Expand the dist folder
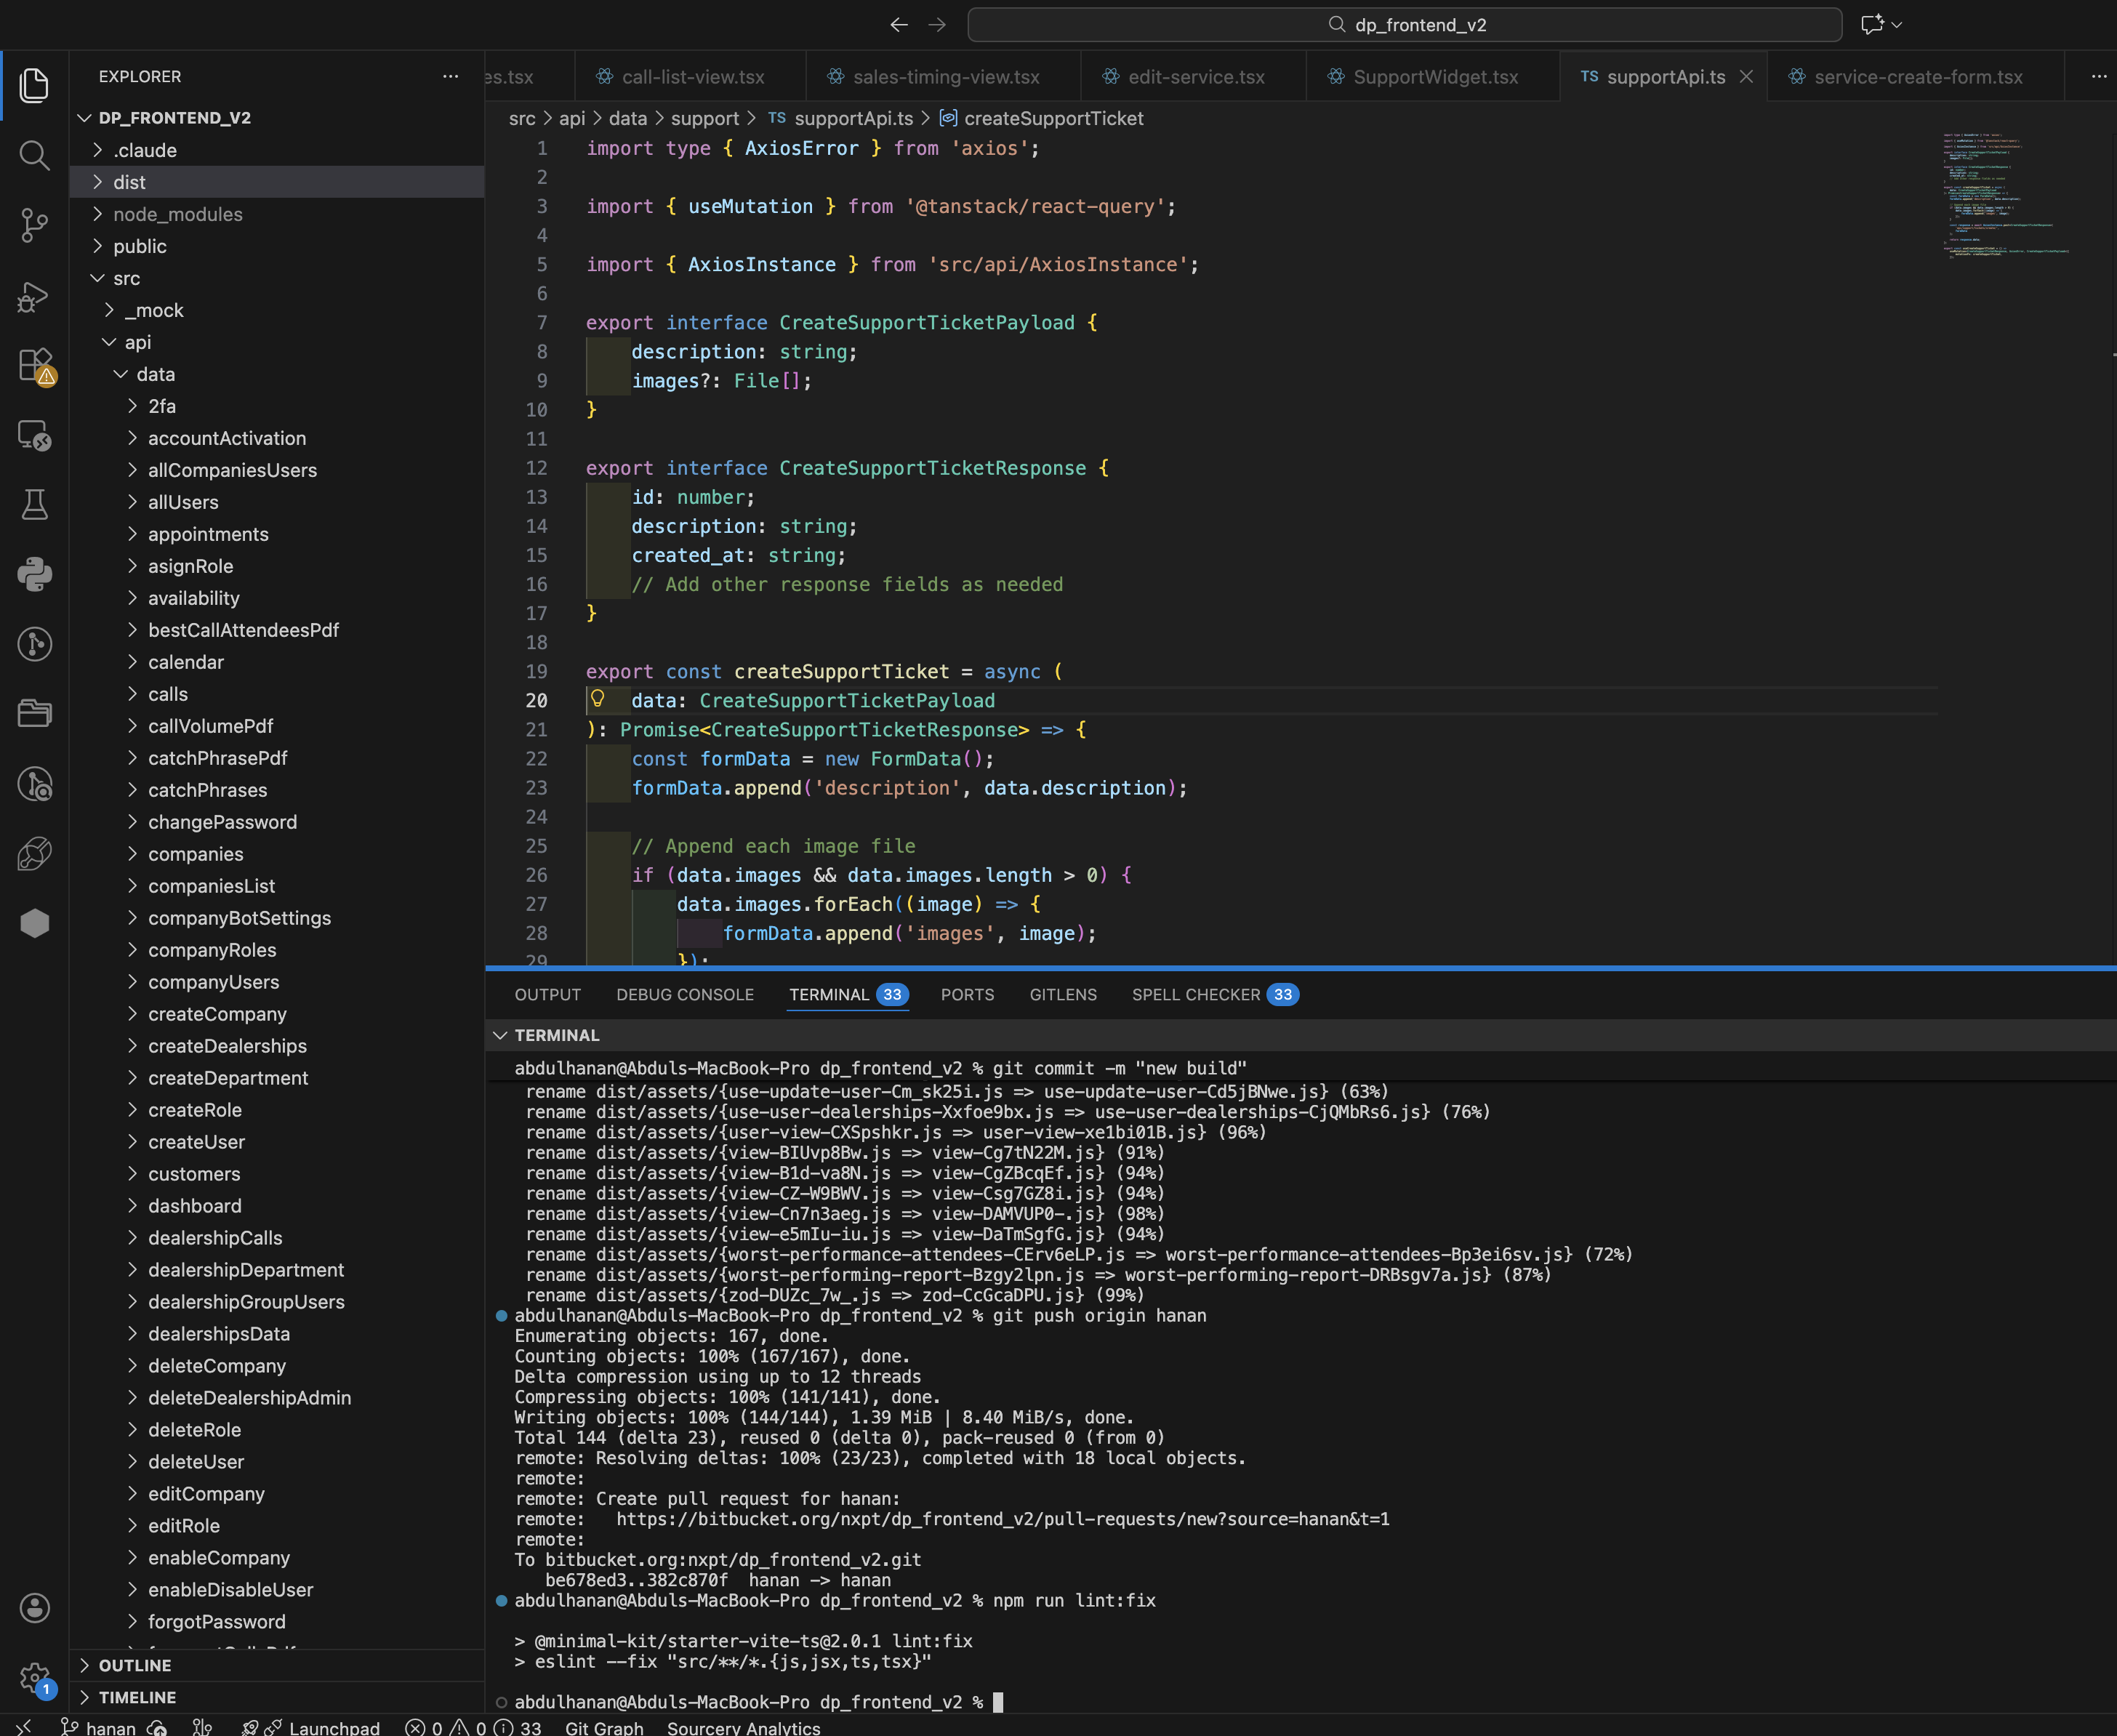2117x1736 pixels. coord(129,182)
